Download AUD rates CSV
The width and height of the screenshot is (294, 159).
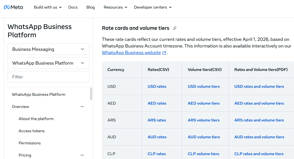click(157, 137)
